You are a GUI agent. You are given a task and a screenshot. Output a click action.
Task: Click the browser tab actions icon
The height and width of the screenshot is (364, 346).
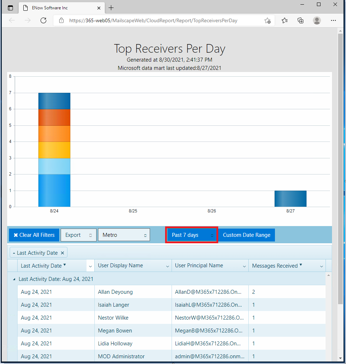[10, 8]
